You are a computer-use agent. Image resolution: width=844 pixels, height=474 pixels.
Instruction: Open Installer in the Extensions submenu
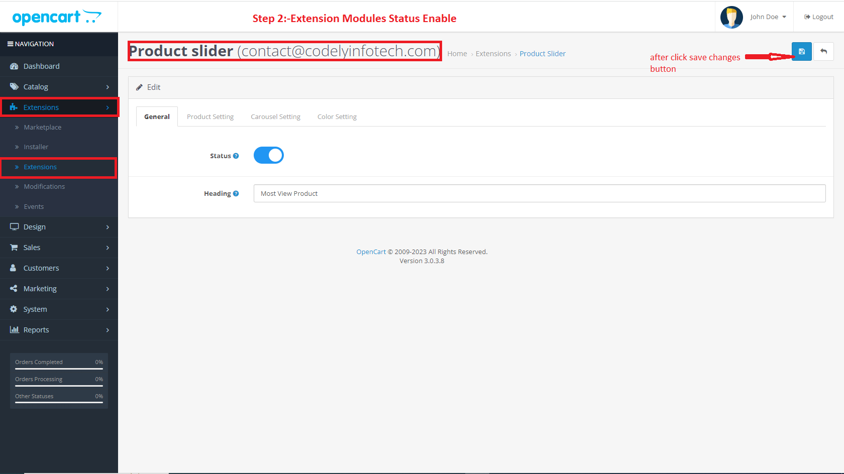click(x=59, y=147)
